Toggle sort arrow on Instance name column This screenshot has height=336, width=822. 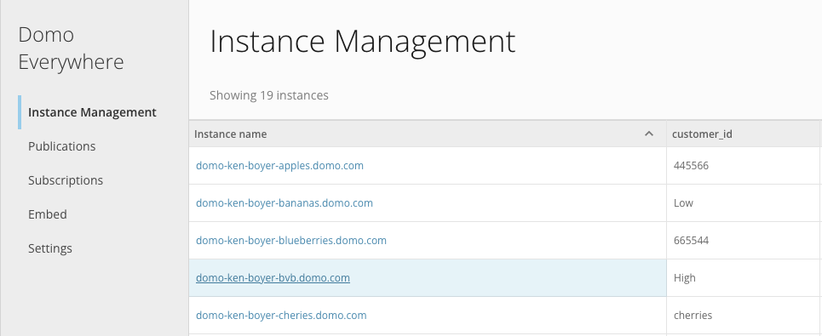[x=648, y=134]
